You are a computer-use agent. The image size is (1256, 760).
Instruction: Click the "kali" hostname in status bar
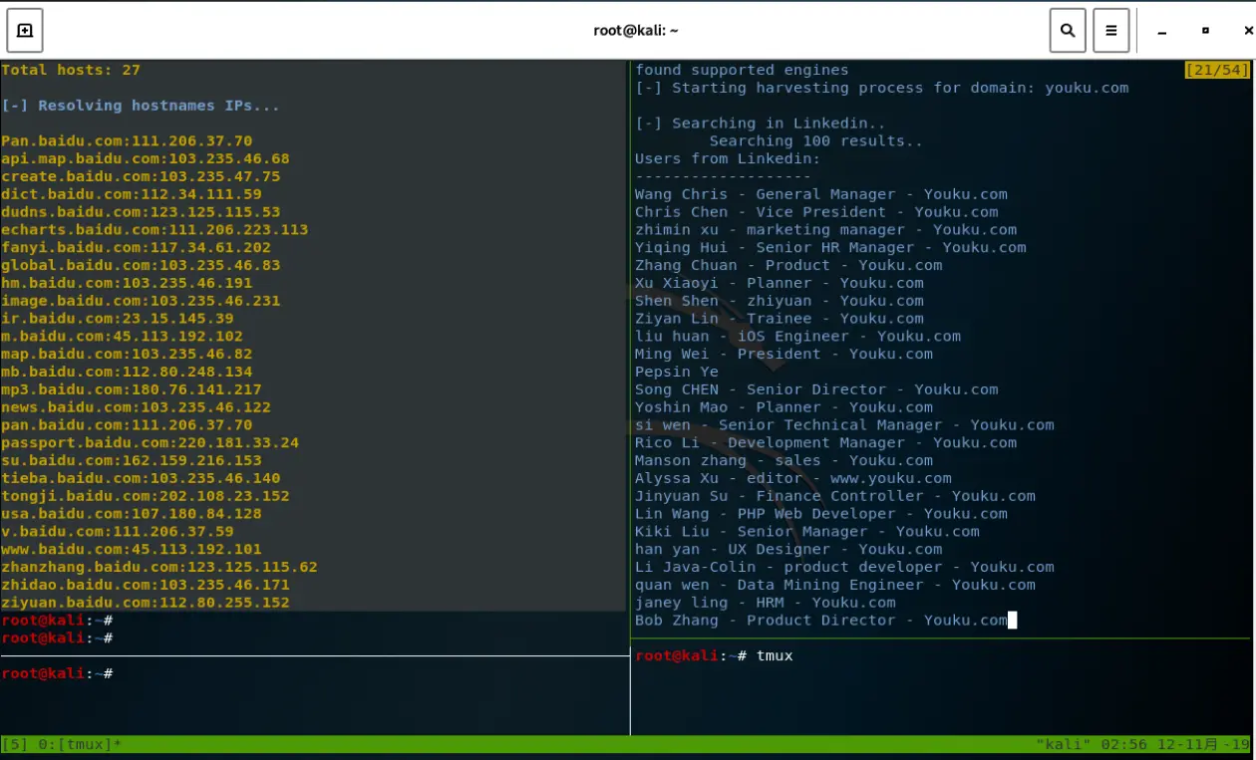pyautogui.click(x=1065, y=744)
